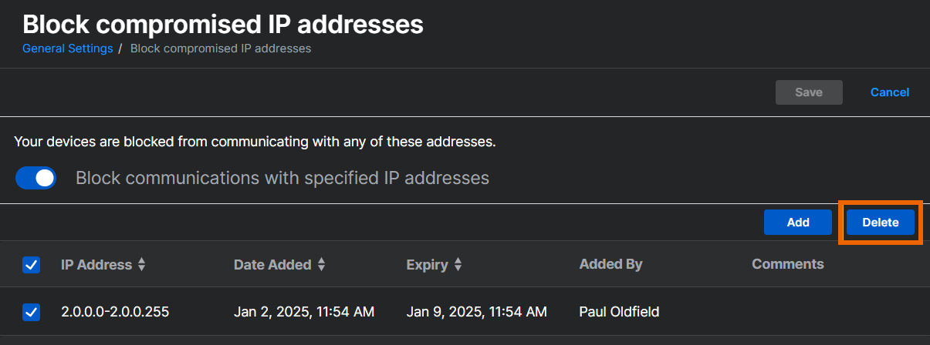Click the Expiry column header label
The height and width of the screenshot is (345, 930).
point(427,265)
